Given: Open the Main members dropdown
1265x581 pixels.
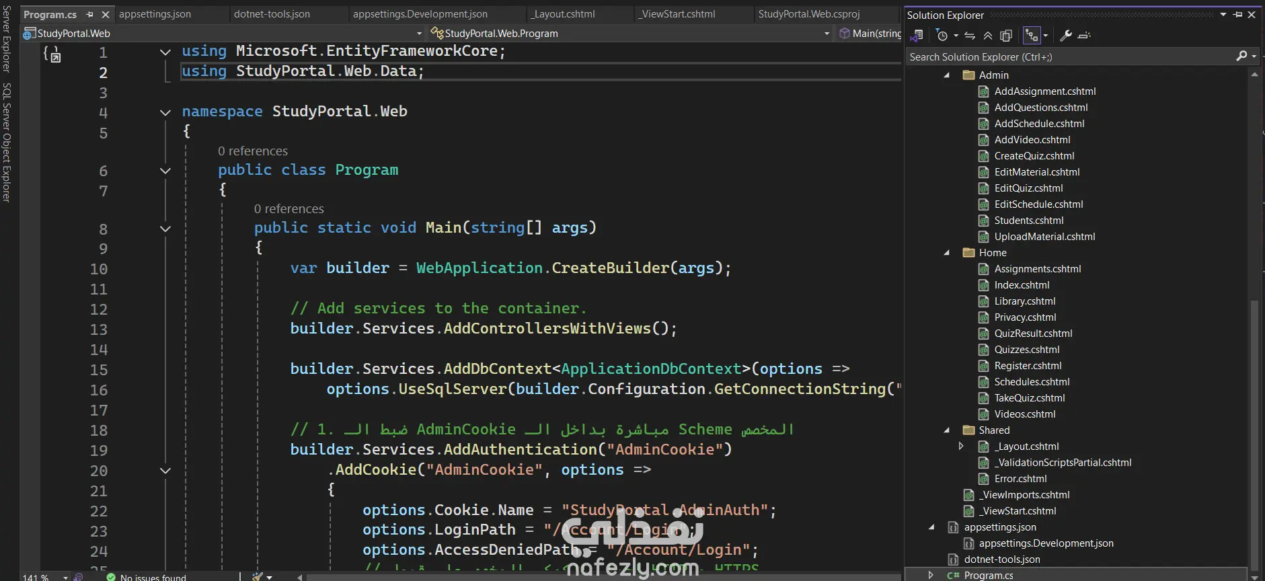Looking at the screenshot, I should coord(869,33).
